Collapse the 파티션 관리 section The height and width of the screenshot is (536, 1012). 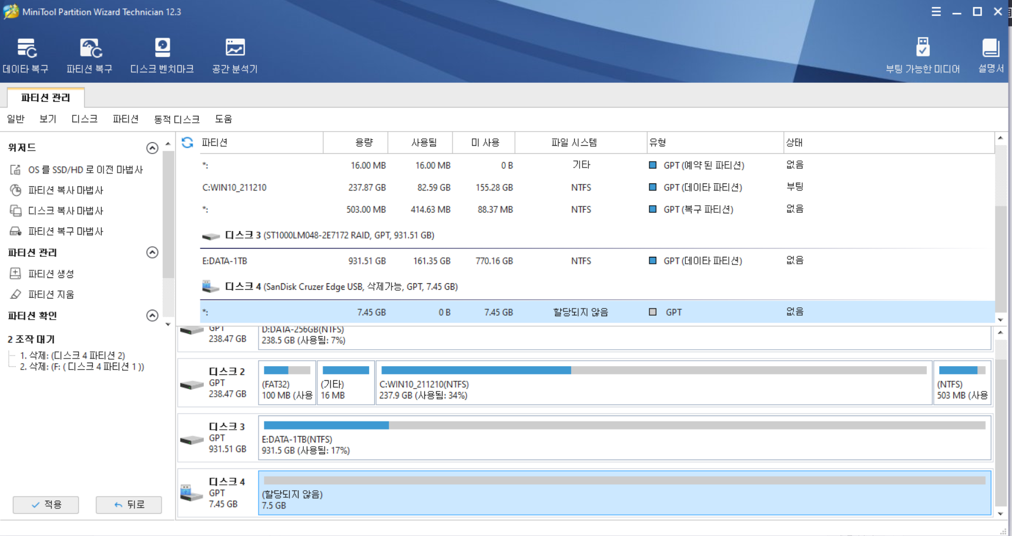coord(152,253)
